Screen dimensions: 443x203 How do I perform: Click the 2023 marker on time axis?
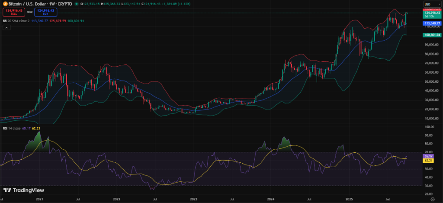point(194,200)
